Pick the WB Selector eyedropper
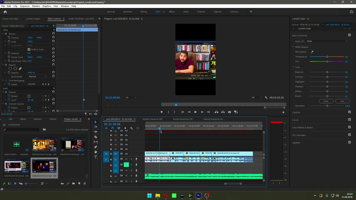 coord(312,52)
